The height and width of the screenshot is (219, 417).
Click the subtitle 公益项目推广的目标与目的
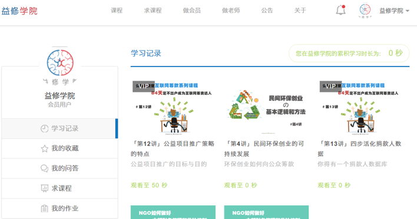[x=169, y=164]
